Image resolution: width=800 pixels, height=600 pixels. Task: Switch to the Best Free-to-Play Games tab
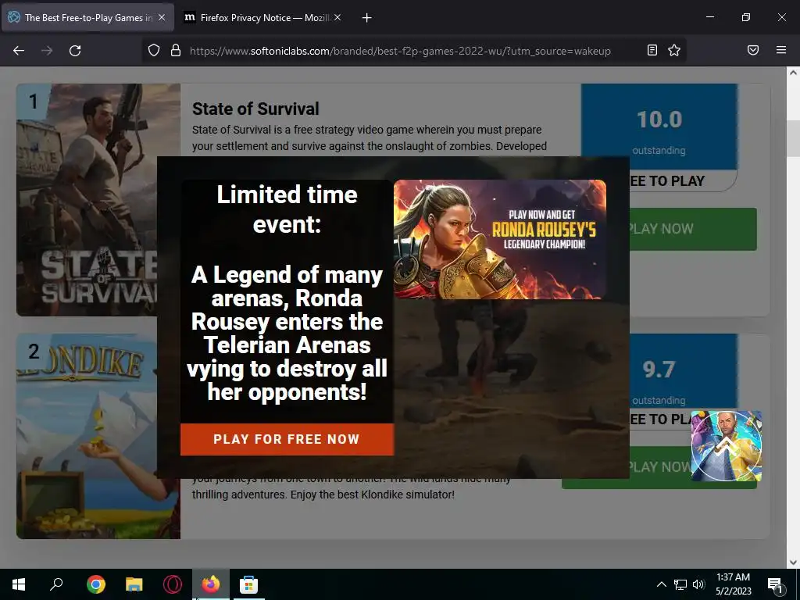(87, 17)
